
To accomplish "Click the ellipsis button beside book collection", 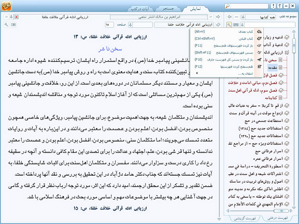I will 236,17.
